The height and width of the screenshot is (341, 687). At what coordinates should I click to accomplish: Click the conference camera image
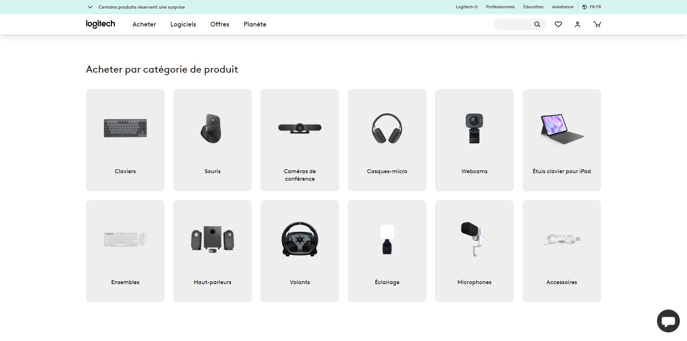coord(300,128)
